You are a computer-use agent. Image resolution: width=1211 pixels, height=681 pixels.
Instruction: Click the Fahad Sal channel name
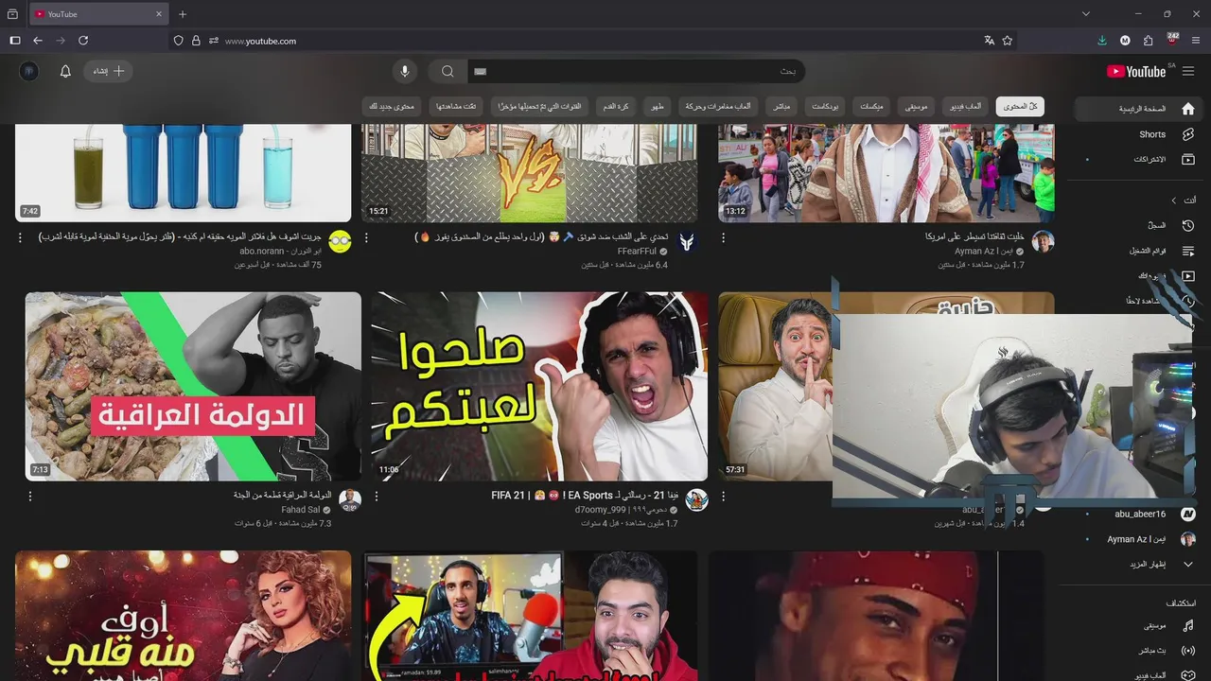pos(300,510)
